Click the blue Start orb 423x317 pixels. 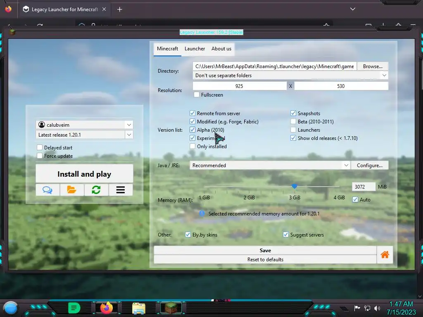[x=10, y=308]
